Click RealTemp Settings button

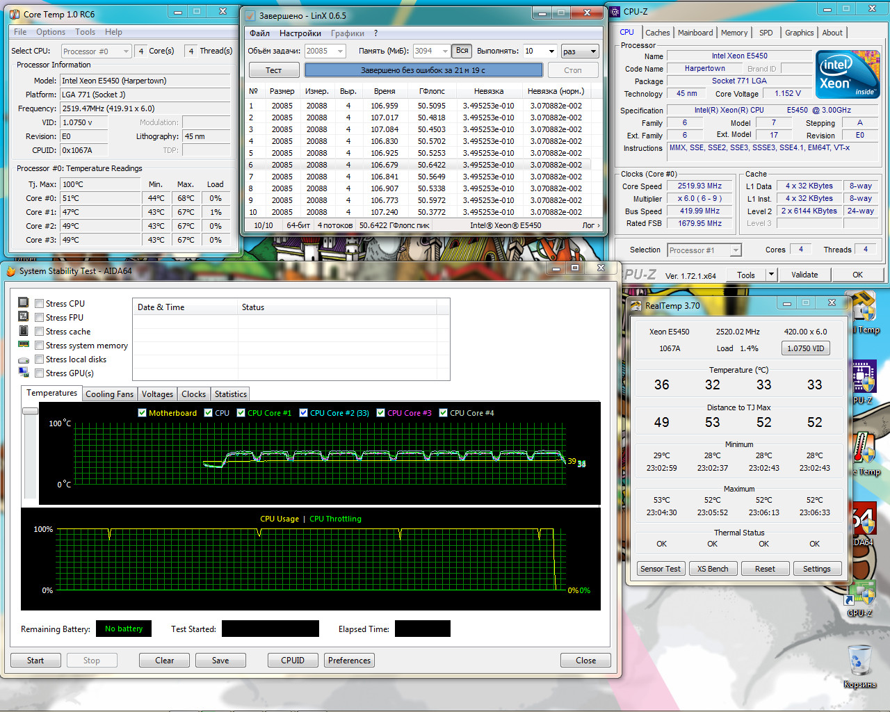point(816,569)
